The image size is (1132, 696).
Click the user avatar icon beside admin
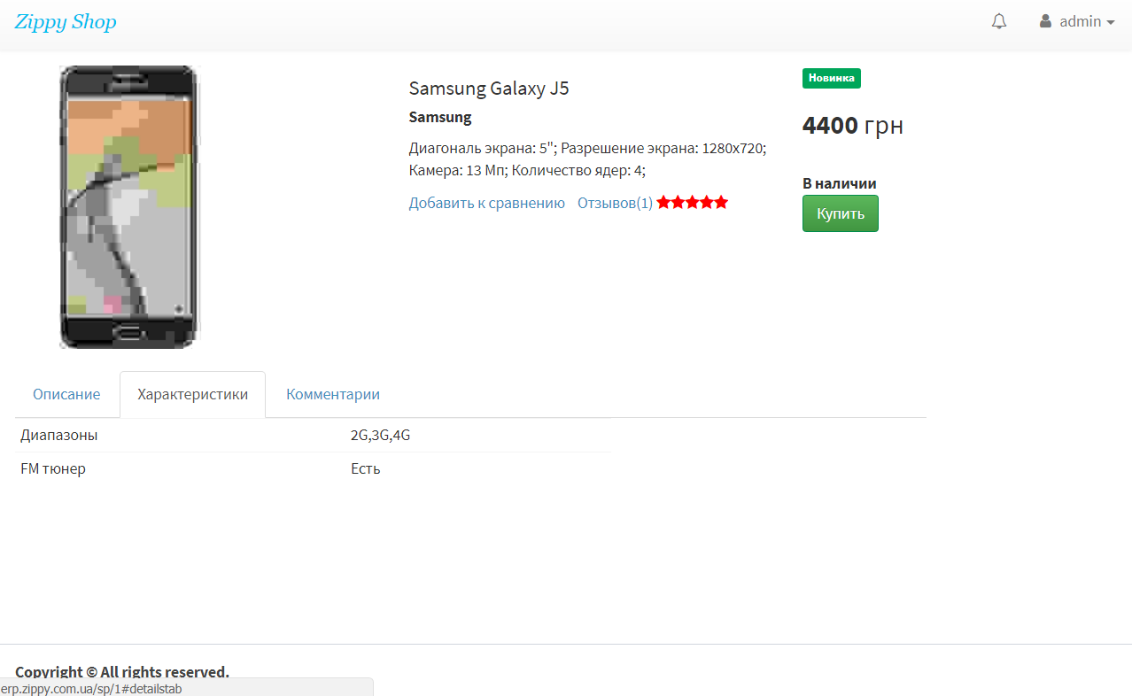point(1045,21)
